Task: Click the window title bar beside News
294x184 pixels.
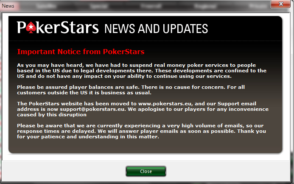Action: 143,6
